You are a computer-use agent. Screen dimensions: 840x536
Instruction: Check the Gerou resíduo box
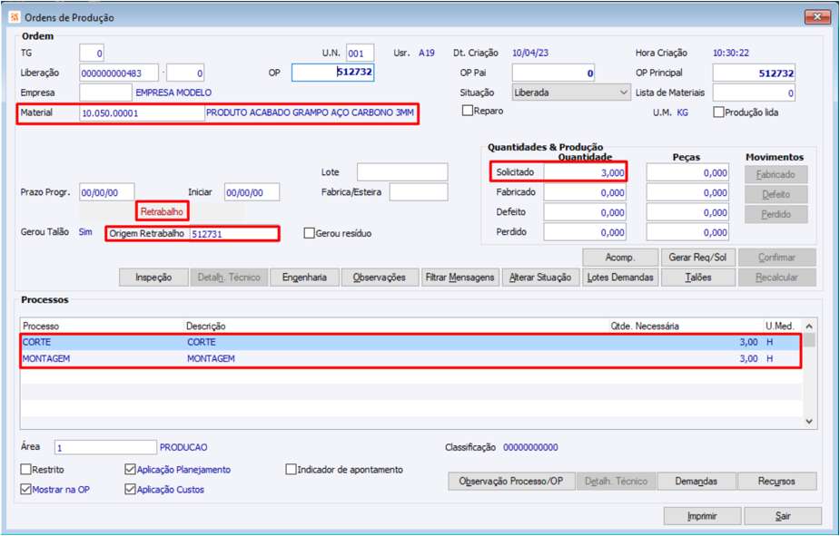[309, 233]
